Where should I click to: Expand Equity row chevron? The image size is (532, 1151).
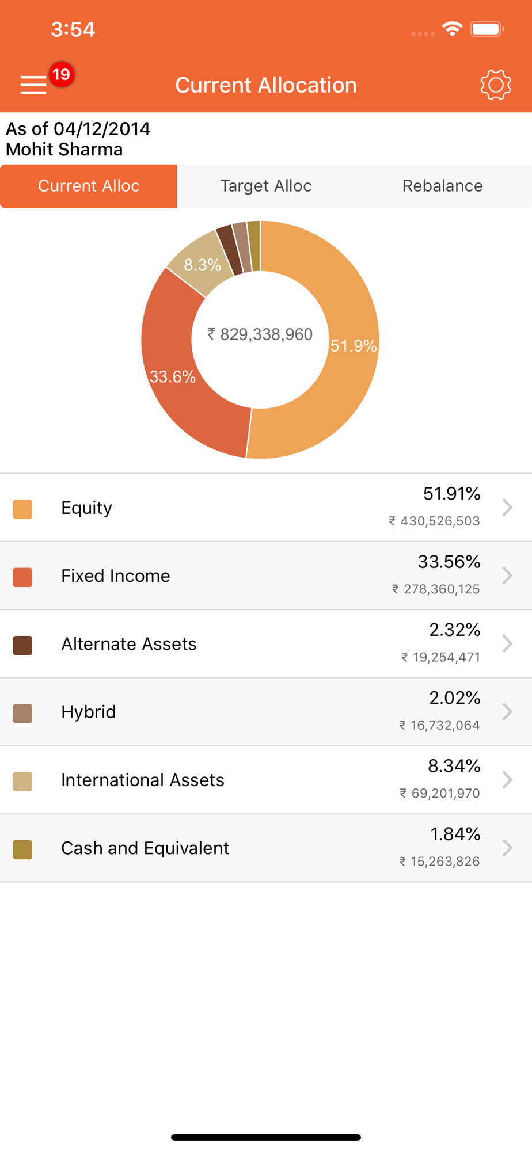click(x=507, y=508)
